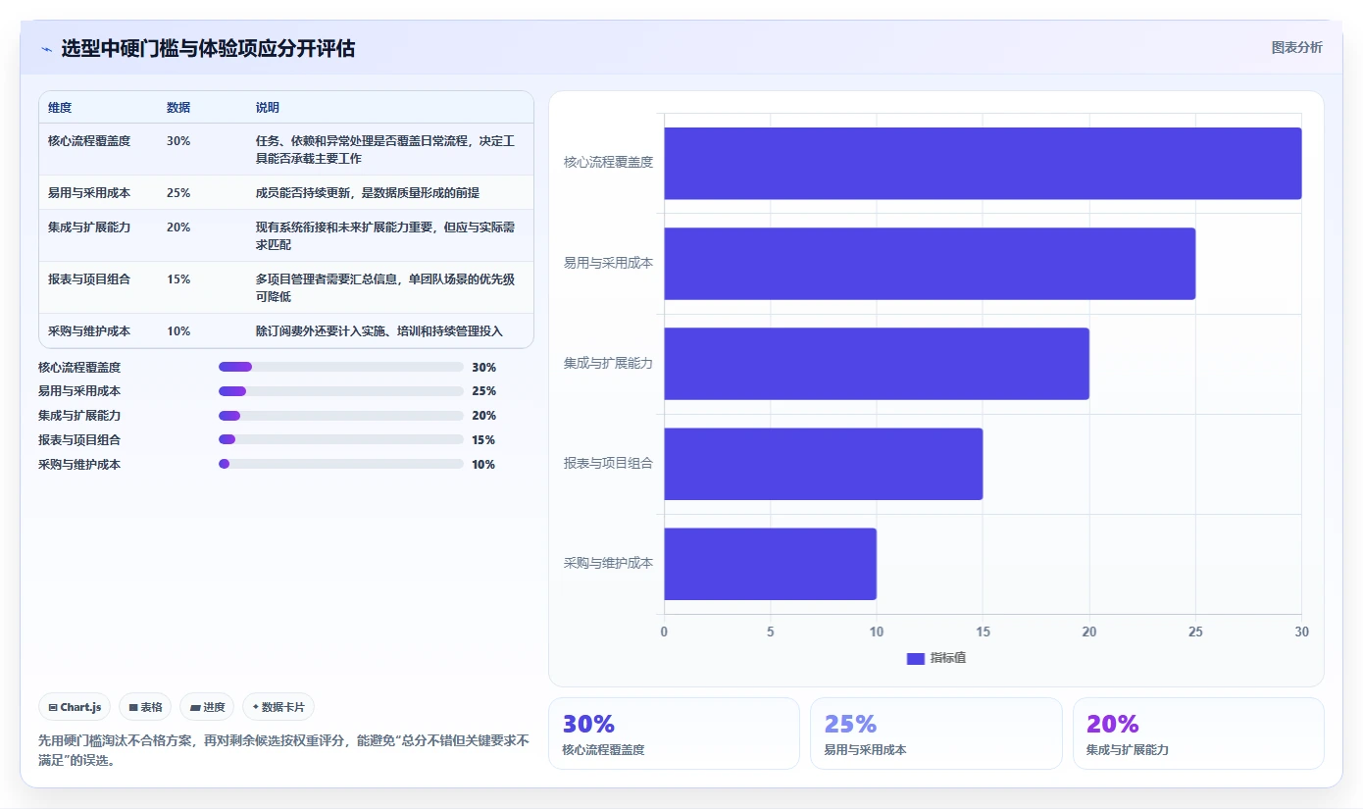Image resolution: width=1363 pixels, height=809 pixels.
Task: Open the 30% 核心流程覆盖度 stat card
Action: pos(674,733)
